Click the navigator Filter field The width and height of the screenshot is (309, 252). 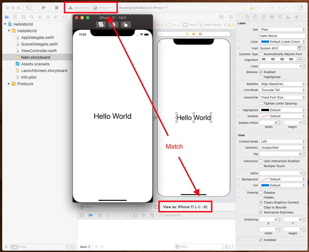[39, 246]
